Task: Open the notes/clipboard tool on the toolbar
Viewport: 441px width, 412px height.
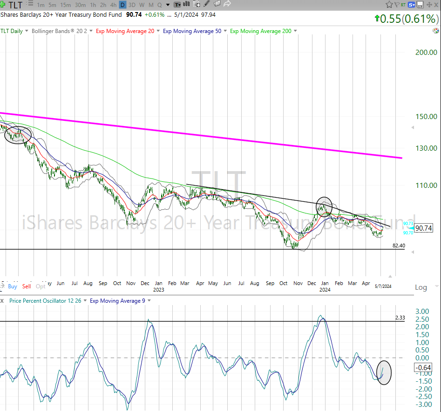Action: (x=216, y=4)
